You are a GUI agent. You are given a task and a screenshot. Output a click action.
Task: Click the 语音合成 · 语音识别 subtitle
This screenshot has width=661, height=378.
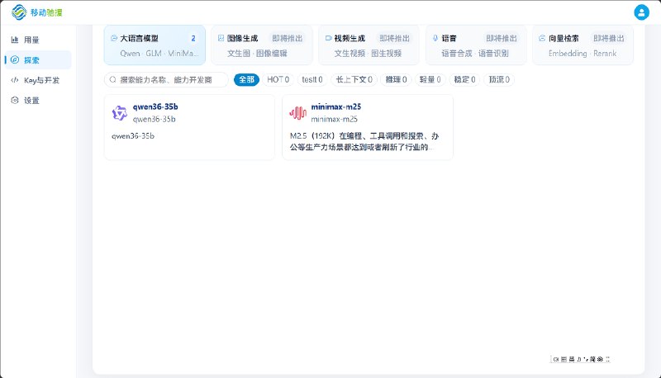[474, 54]
